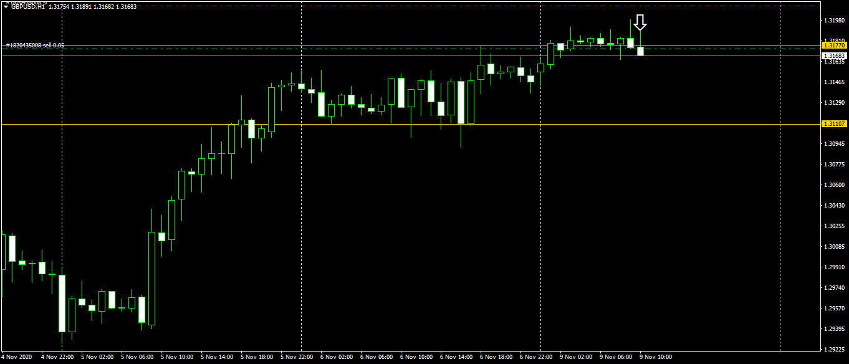Click the 6 Nov 06:00 time label
Image resolution: width=849 pixels, height=364 pixels.
(377, 357)
